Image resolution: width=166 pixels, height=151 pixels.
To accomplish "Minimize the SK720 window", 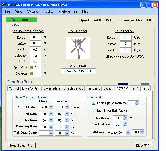I will (143, 5).
